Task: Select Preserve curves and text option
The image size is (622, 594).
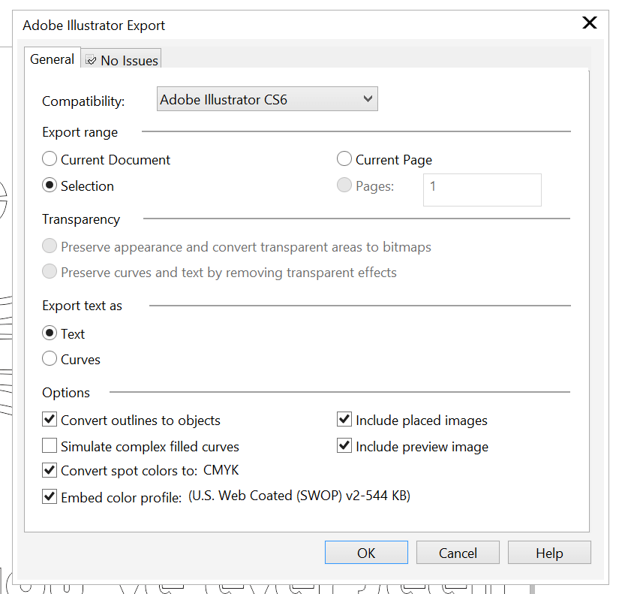Action: (x=50, y=272)
